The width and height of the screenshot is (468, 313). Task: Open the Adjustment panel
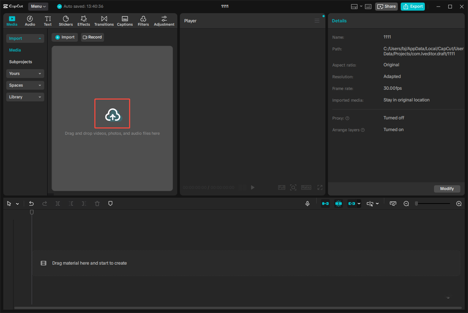(x=164, y=21)
